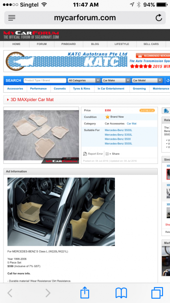Viewport: 170px width, 303px height.
Task: Expand the All Categories dropdown
Action: pyautogui.click(x=84, y=80)
